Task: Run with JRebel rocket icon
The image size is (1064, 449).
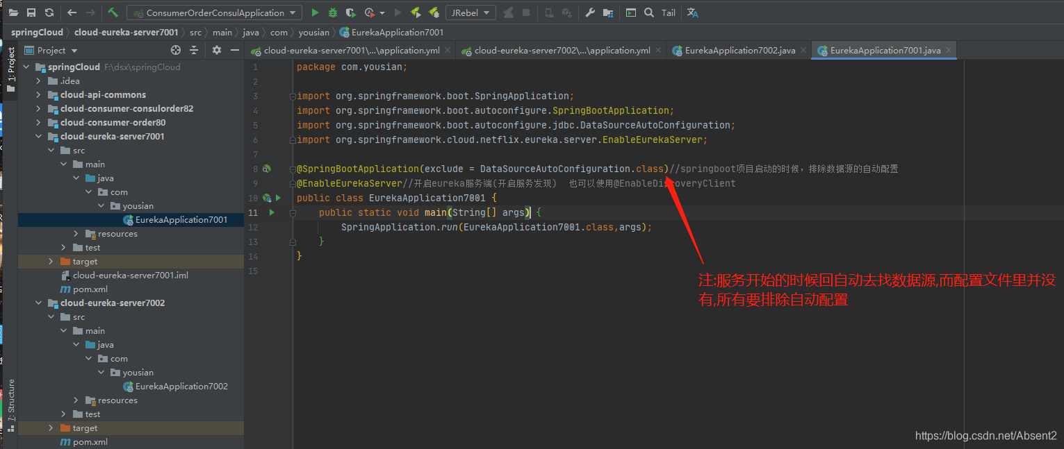Action: tap(416, 12)
